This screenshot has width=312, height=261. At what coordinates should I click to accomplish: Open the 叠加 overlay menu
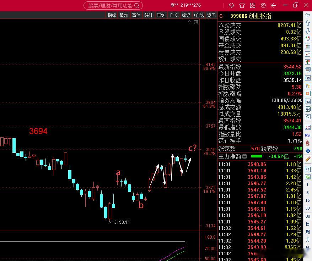[124, 15]
